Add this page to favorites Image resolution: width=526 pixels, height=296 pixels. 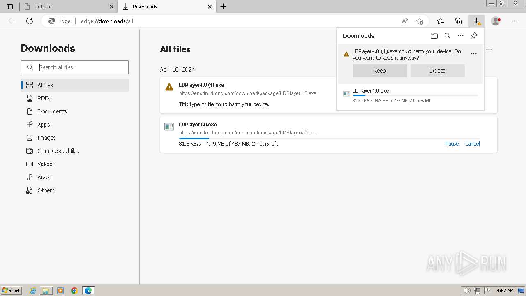[420, 21]
